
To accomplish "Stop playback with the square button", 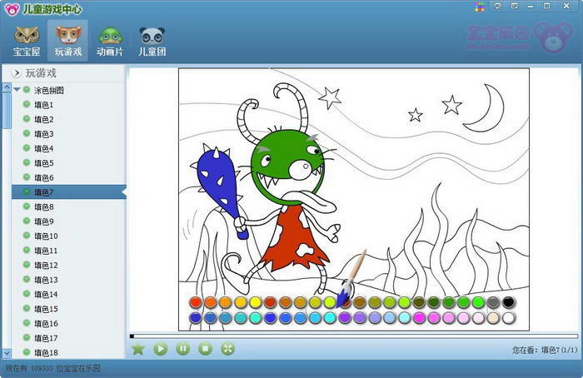I will click(205, 349).
